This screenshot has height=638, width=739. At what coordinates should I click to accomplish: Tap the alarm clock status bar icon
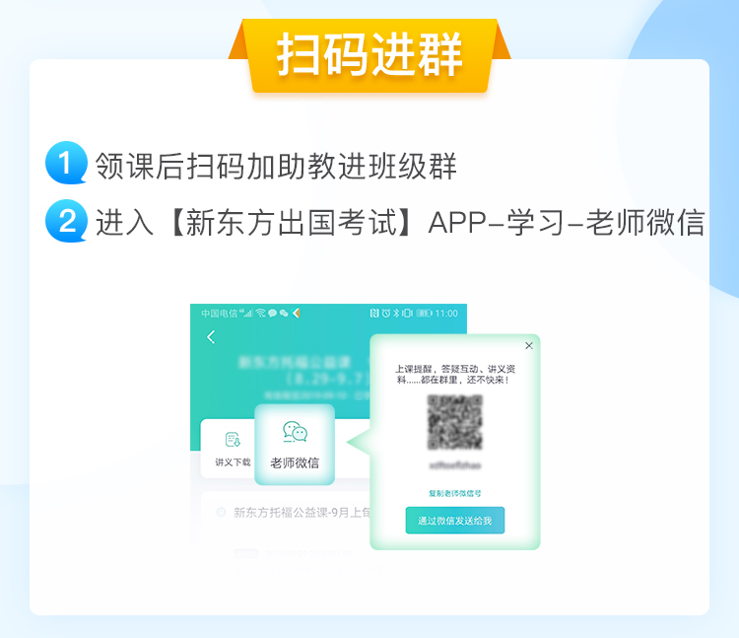pos(386,314)
